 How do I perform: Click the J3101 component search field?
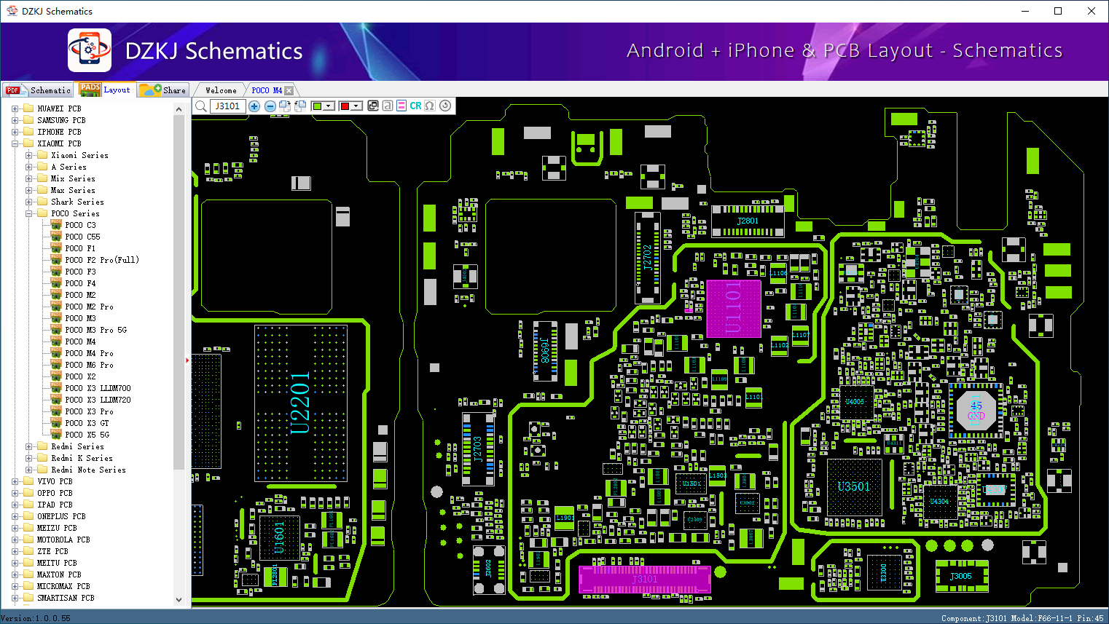point(228,106)
